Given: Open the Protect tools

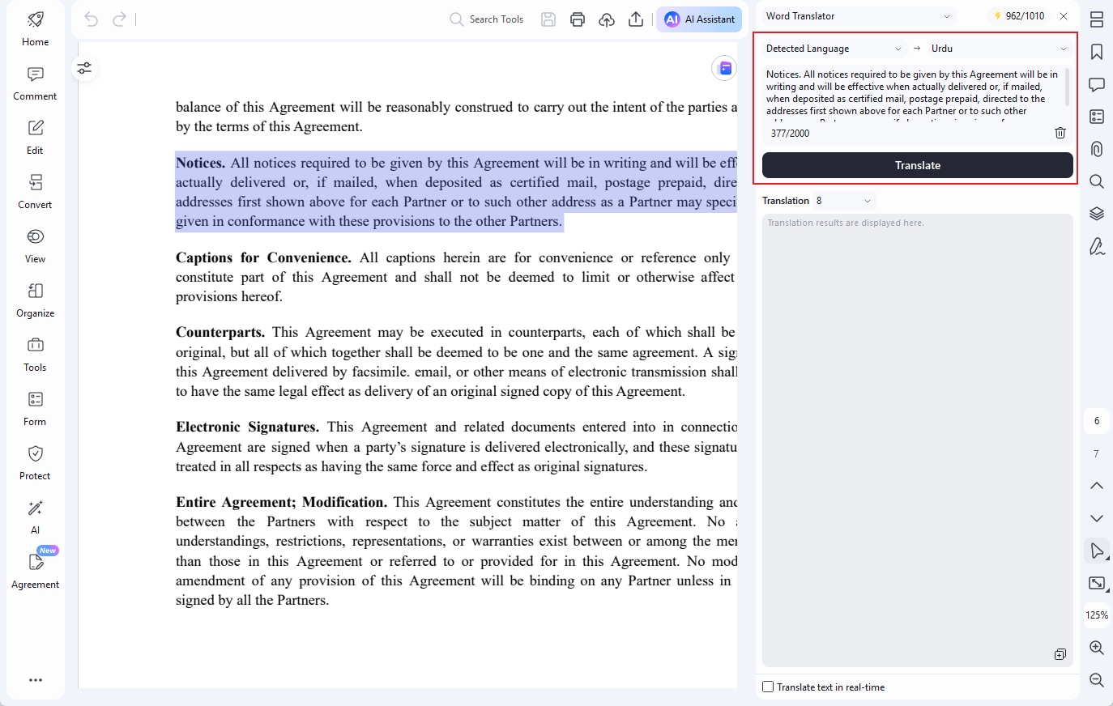Looking at the screenshot, I should click(x=36, y=463).
